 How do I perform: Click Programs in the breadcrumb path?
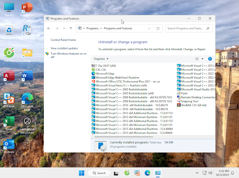click(92, 28)
